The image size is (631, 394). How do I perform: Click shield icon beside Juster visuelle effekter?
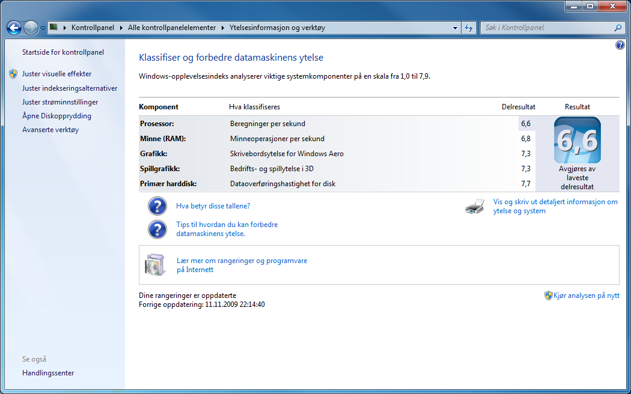point(13,74)
